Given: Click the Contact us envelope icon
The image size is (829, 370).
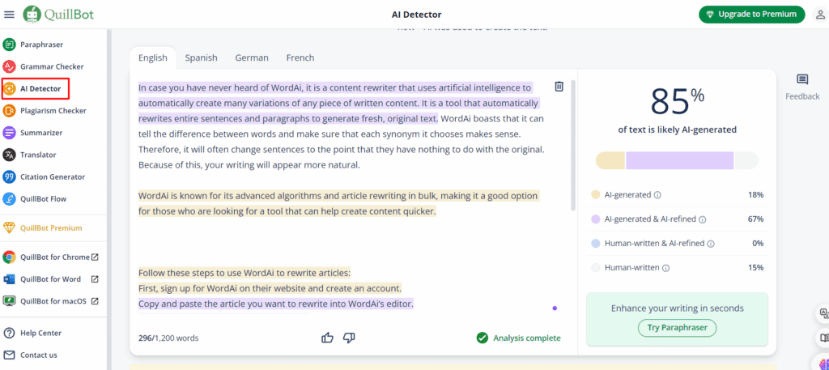Looking at the screenshot, I should (x=10, y=355).
